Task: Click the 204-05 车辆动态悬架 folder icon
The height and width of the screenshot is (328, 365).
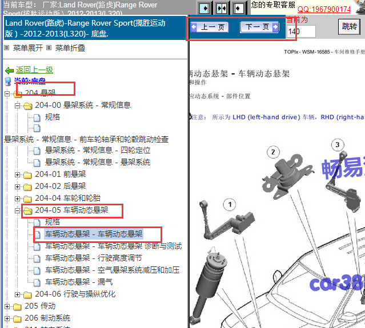Action: coord(27,211)
